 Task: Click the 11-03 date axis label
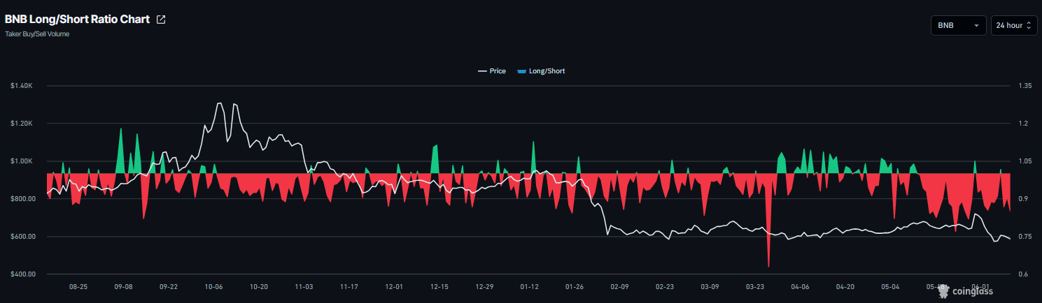click(x=304, y=287)
